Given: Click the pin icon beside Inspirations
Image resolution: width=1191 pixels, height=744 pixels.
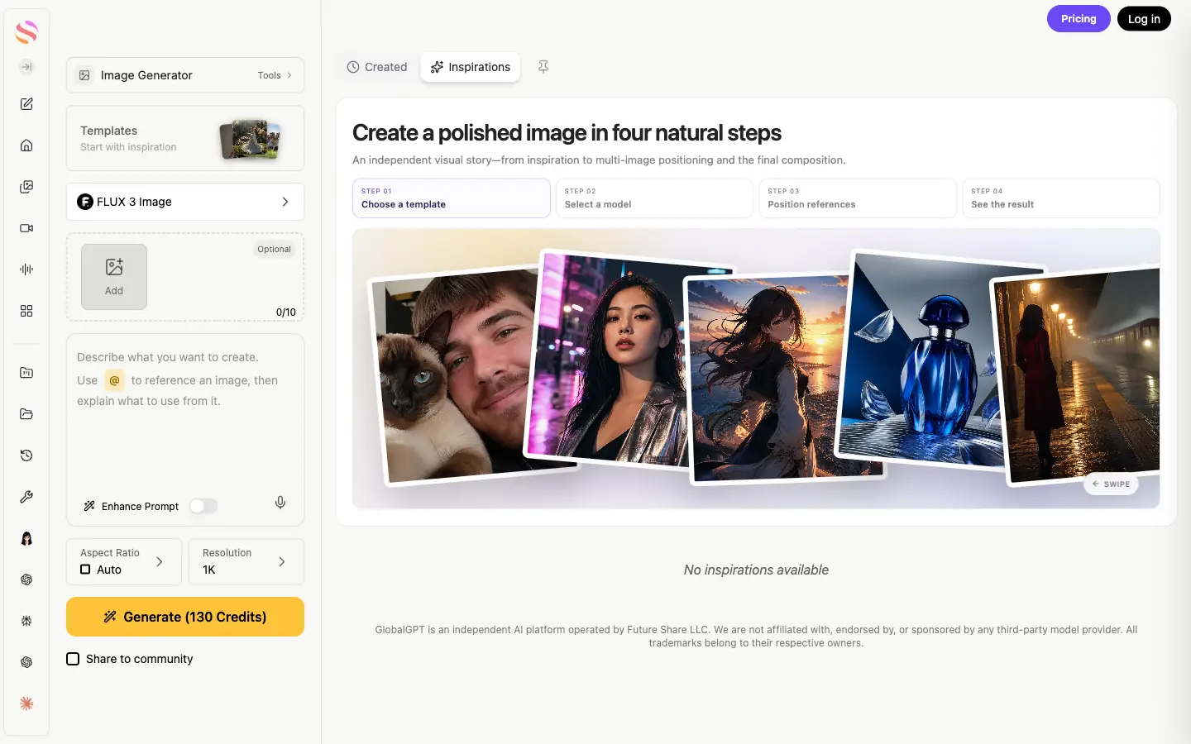Looking at the screenshot, I should click(x=543, y=67).
